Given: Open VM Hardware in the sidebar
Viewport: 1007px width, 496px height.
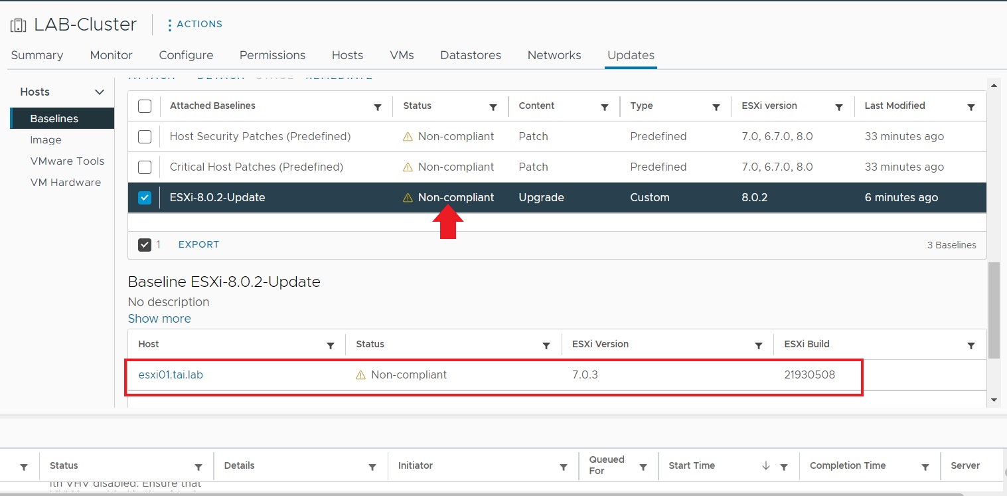Looking at the screenshot, I should click(65, 182).
